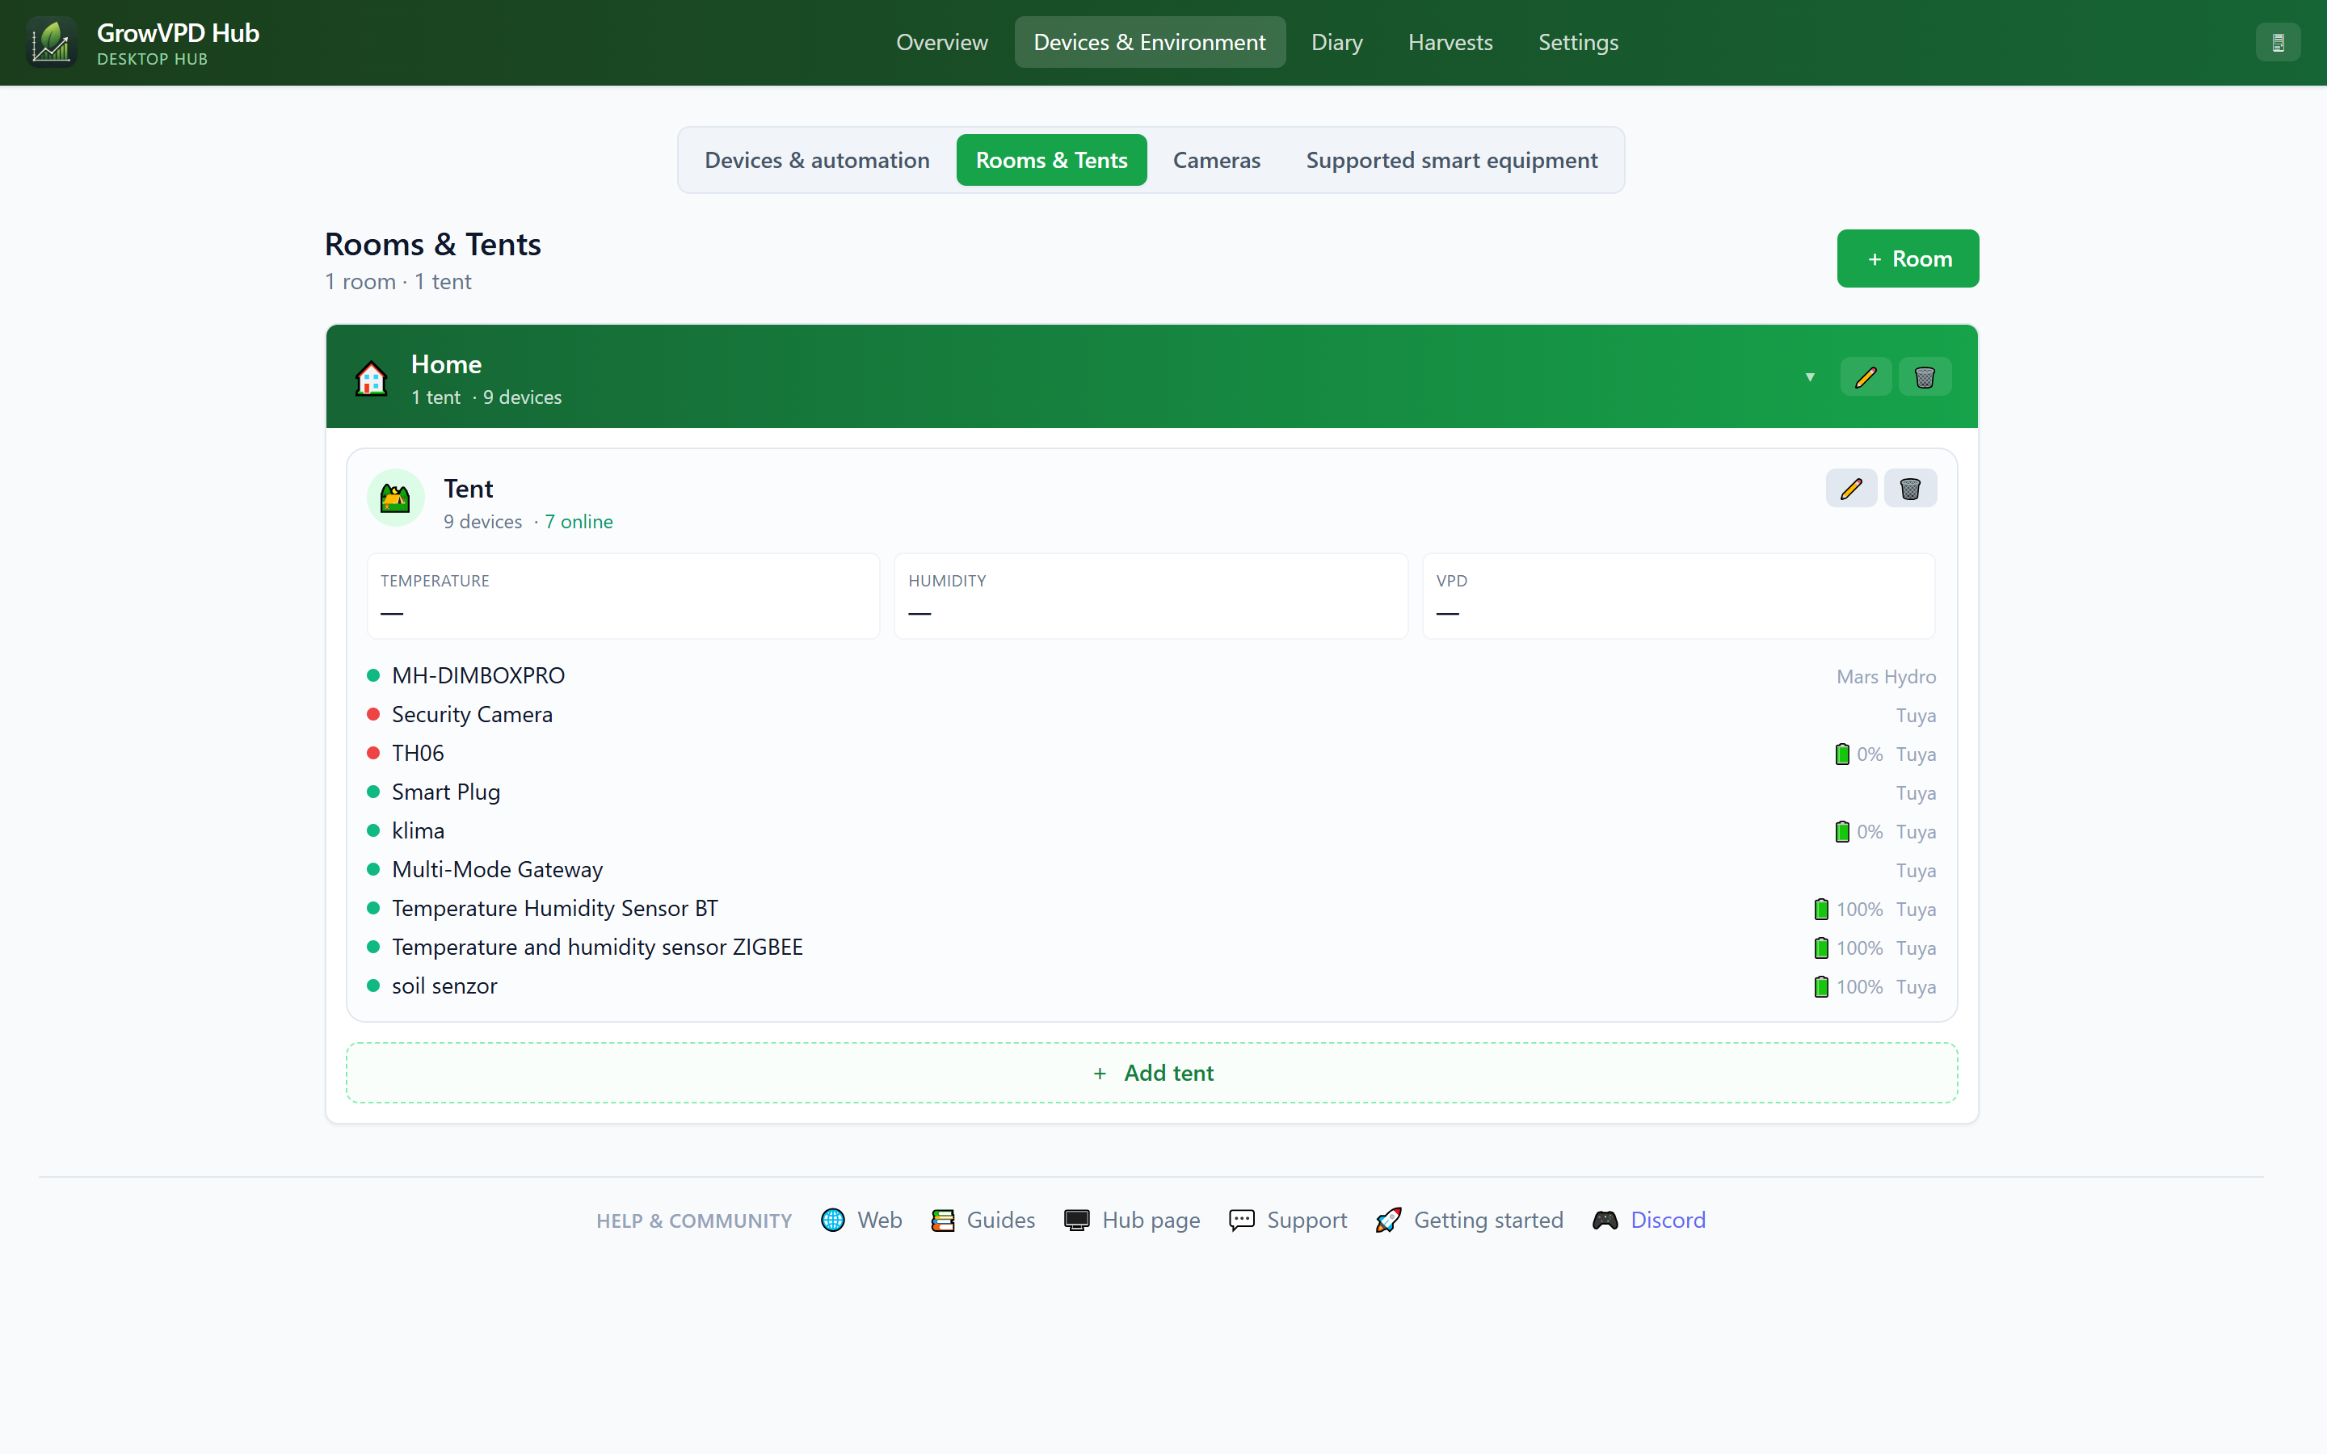Open the Guides footer link
Viewport: 2327px width, 1454px height.
[1000, 1221]
